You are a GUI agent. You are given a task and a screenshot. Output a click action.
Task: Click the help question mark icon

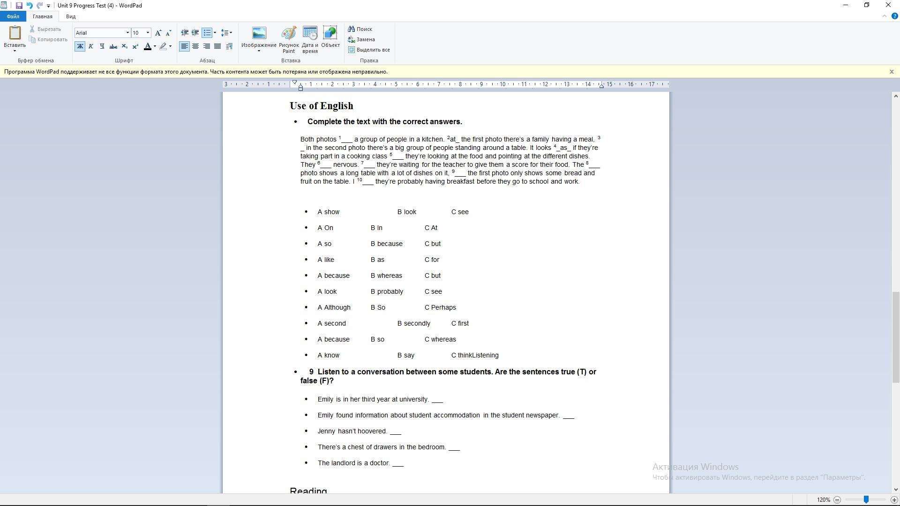coord(894,16)
